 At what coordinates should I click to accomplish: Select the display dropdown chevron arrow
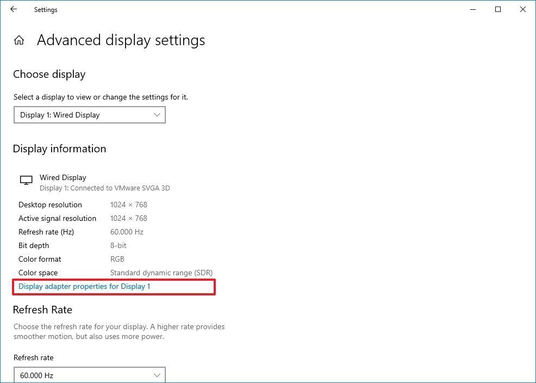[158, 115]
